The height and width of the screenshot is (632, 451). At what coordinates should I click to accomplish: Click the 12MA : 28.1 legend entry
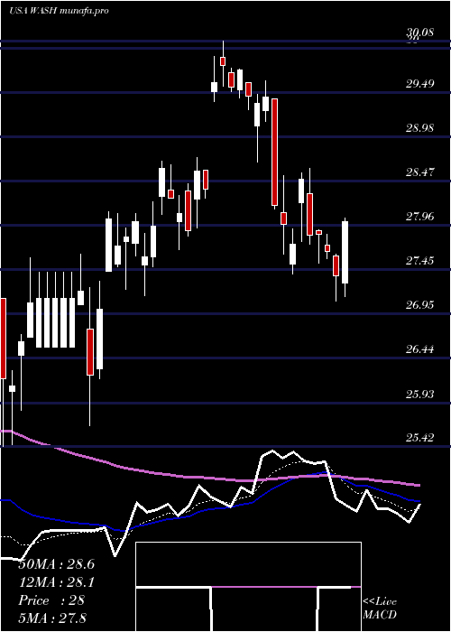(57, 582)
